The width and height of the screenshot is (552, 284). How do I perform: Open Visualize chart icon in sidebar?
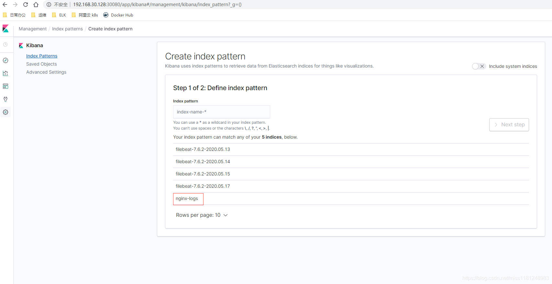6,73
